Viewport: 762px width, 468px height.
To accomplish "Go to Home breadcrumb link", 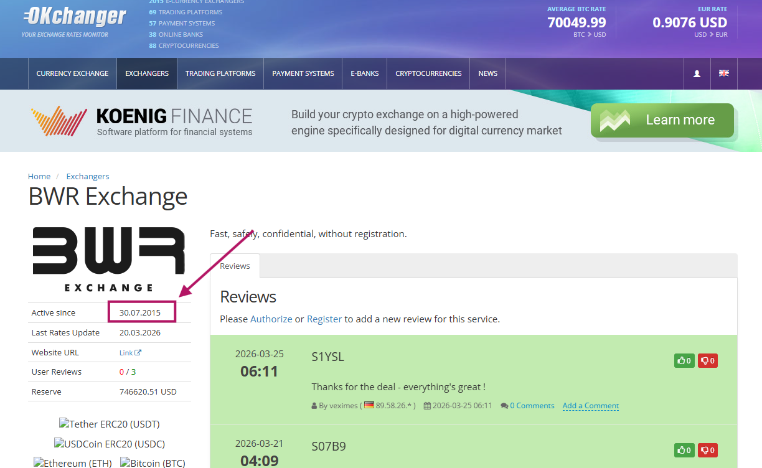I will (39, 176).
